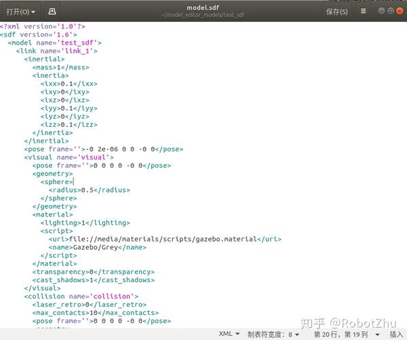Click the pose line containing 2e-06
The width and height of the screenshot is (407, 340).
pyautogui.click(x=104, y=149)
